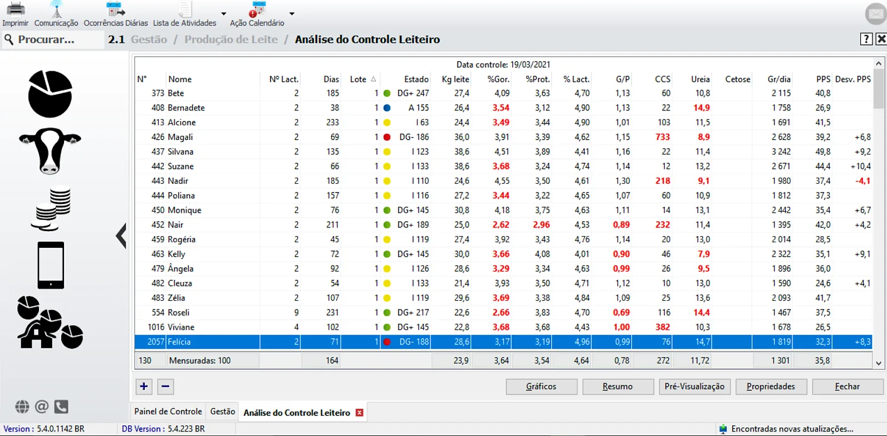Image resolution: width=887 pixels, height=436 pixels.
Task: Open the messages envelope icon
Action: [876, 14]
